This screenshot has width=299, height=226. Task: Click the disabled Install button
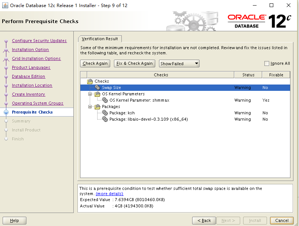pyautogui.click(x=255, y=220)
